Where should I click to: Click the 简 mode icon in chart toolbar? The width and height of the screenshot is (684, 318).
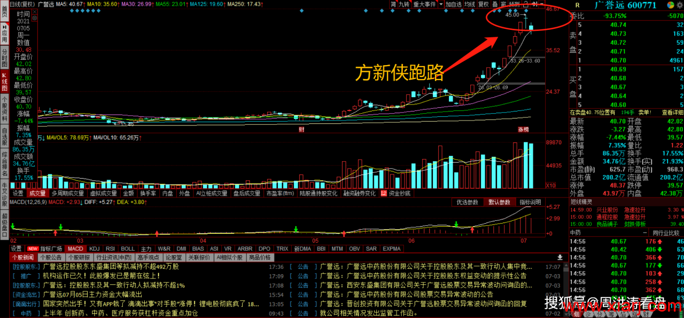(393, 4)
